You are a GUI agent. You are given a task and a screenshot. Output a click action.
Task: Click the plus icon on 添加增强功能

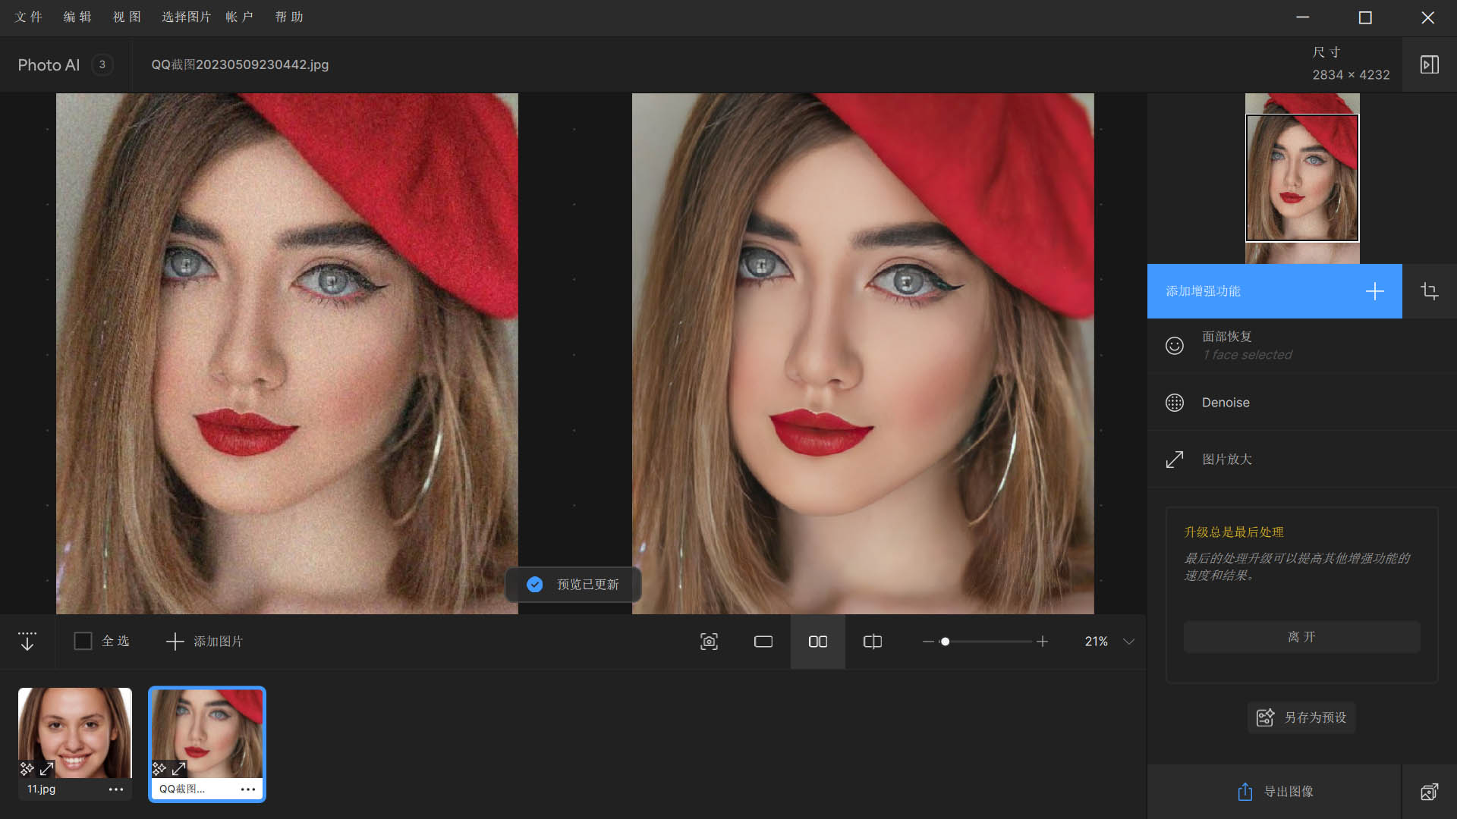(1374, 291)
